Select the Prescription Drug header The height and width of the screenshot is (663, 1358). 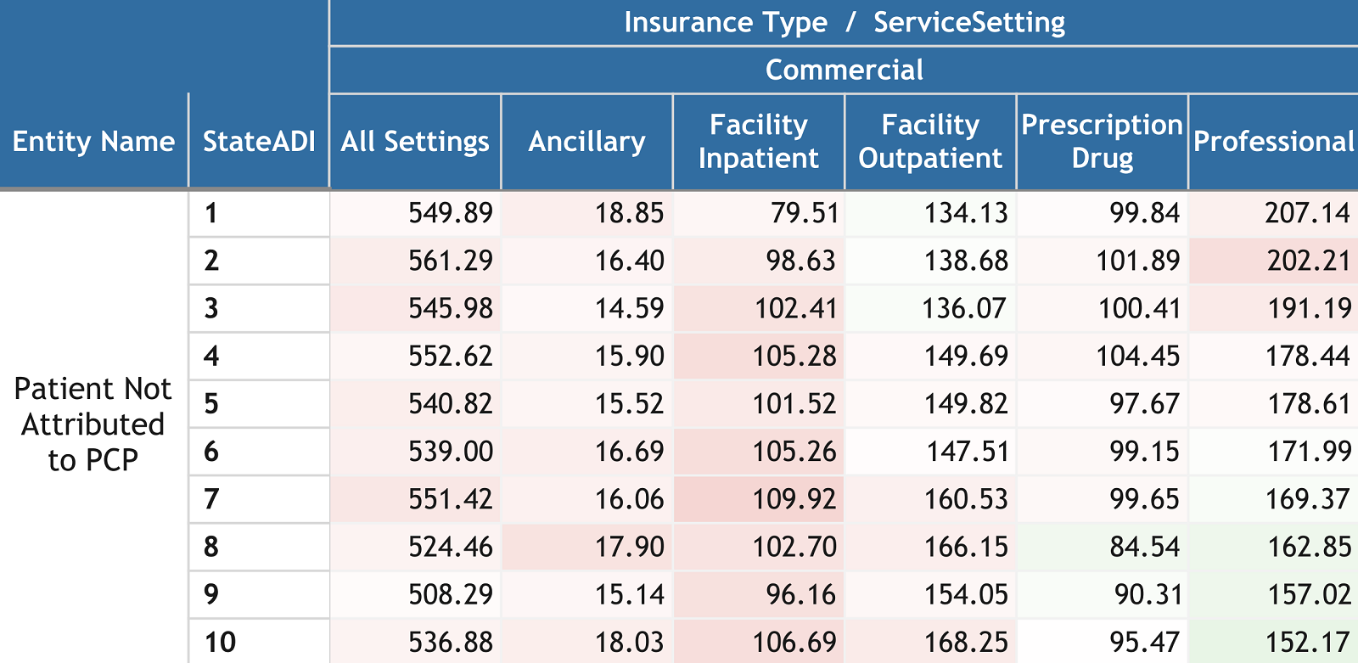tap(1102, 141)
